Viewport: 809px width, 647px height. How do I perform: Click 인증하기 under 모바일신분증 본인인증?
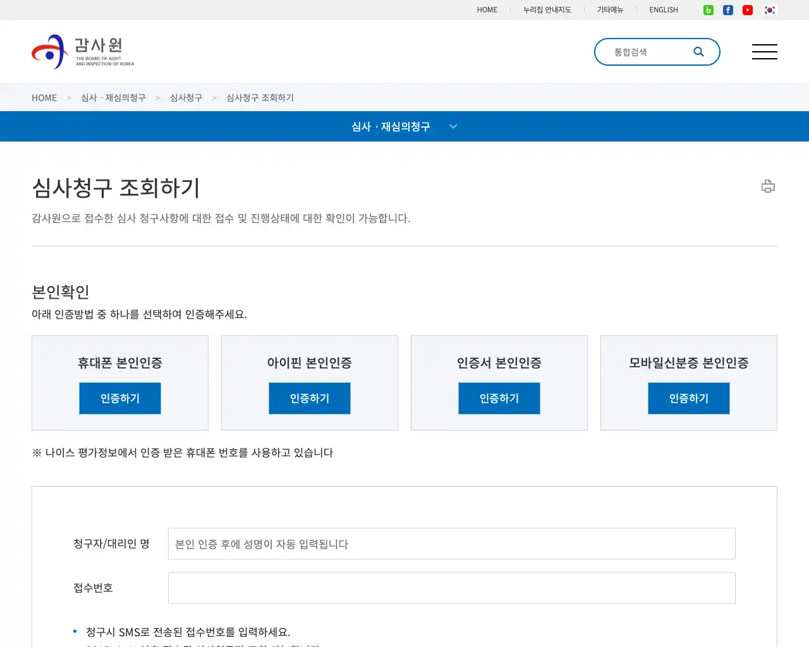(689, 398)
